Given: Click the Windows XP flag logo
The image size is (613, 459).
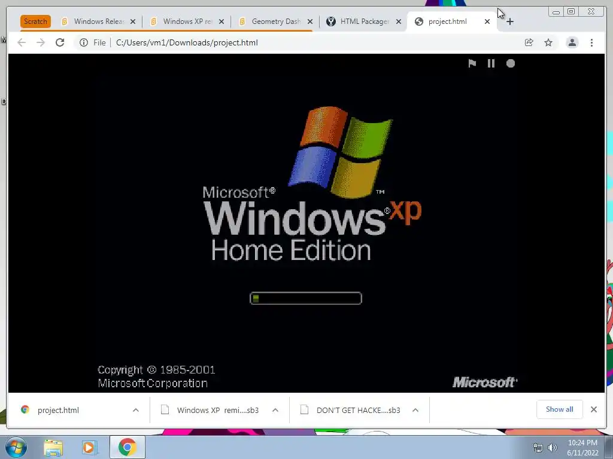Looking at the screenshot, I should coord(340,152).
